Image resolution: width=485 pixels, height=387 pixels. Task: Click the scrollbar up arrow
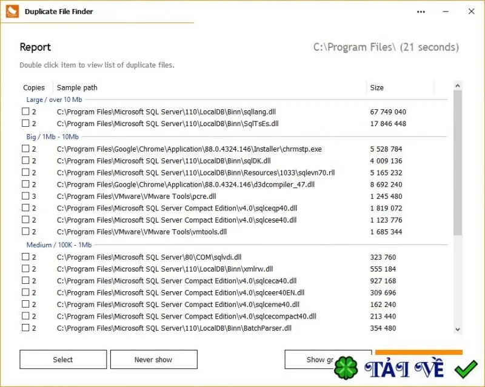[458, 86]
